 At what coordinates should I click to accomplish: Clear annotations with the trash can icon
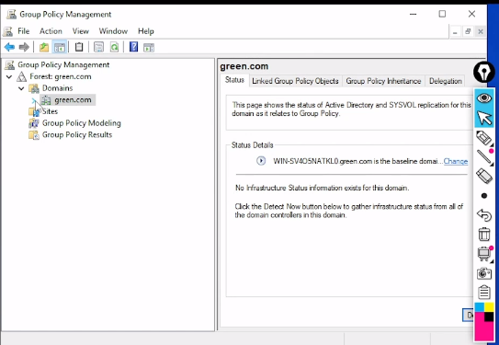[x=484, y=235]
